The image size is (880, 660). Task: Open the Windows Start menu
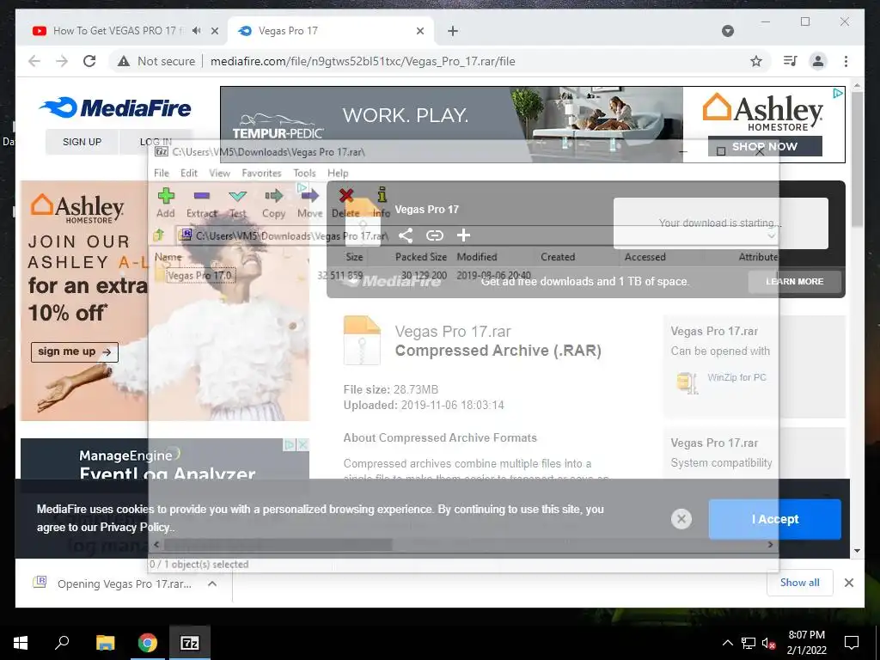tap(21, 643)
